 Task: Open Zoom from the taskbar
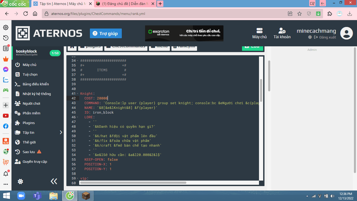[21, 196]
